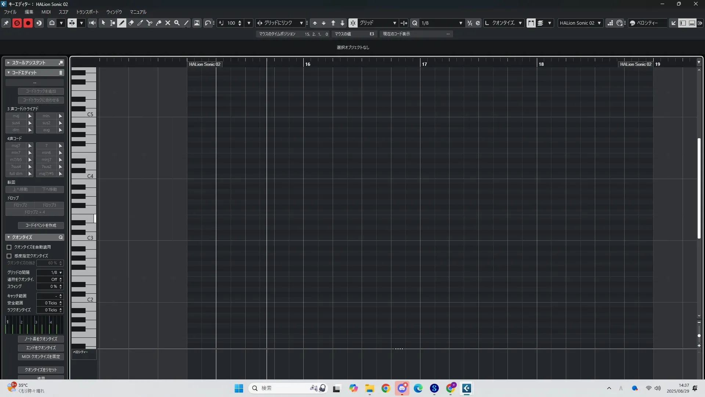The height and width of the screenshot is (397, 705).
Task: Select the Draw pencil tool
Action: [x=122, y=23]
